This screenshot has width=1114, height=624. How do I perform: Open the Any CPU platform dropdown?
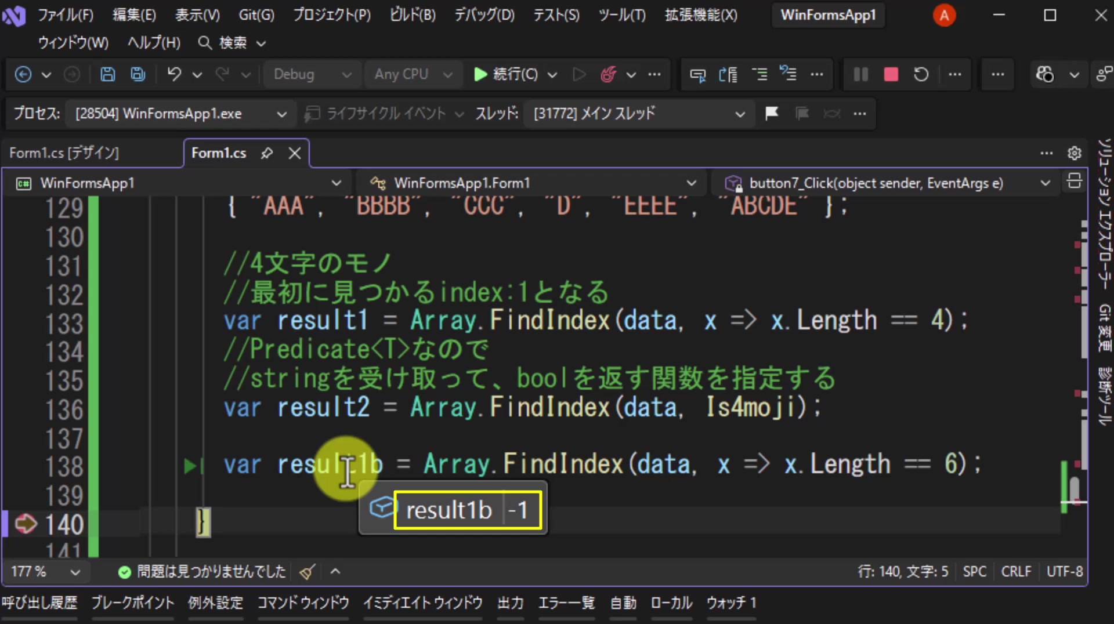point(413,74)
